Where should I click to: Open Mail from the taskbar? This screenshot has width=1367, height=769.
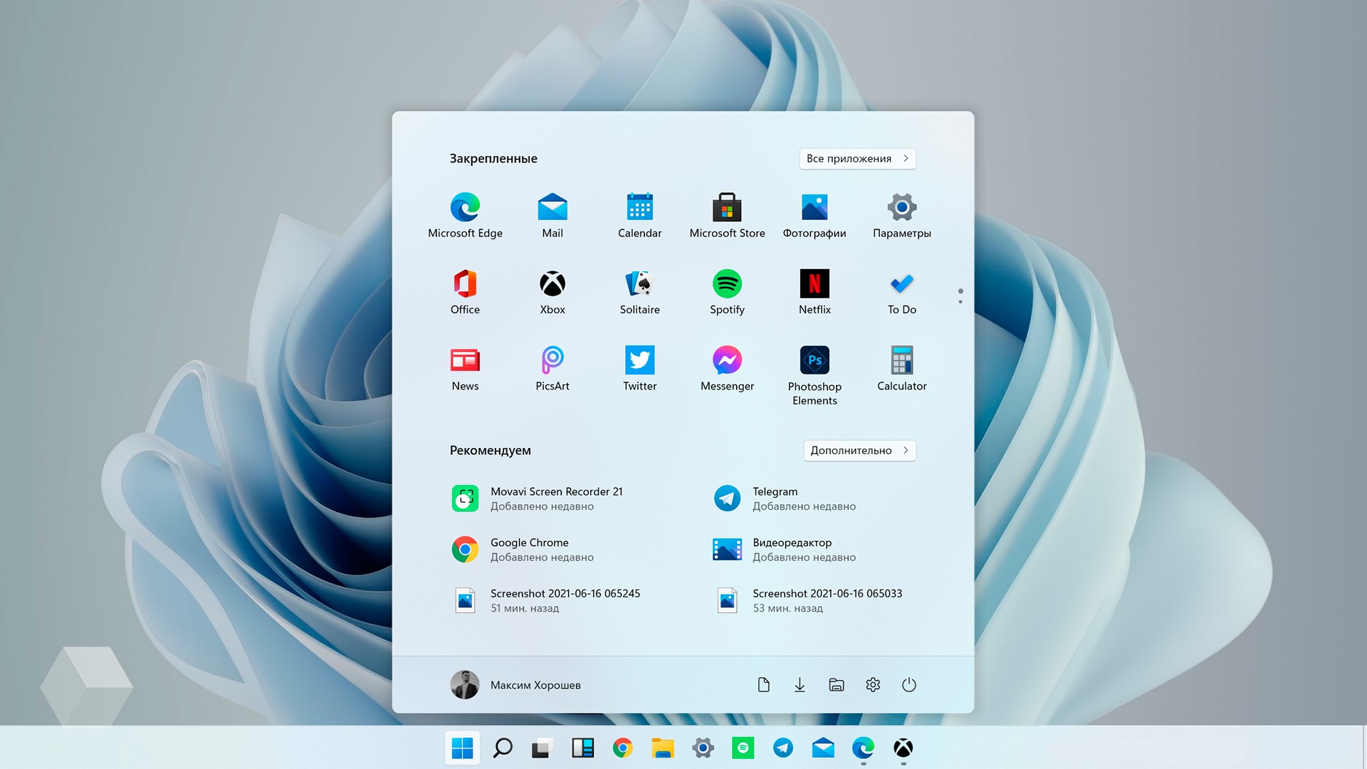pos(823,748)
